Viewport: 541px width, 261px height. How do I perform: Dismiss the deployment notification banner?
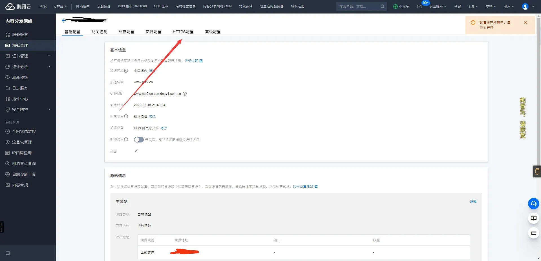click(525, 23)
